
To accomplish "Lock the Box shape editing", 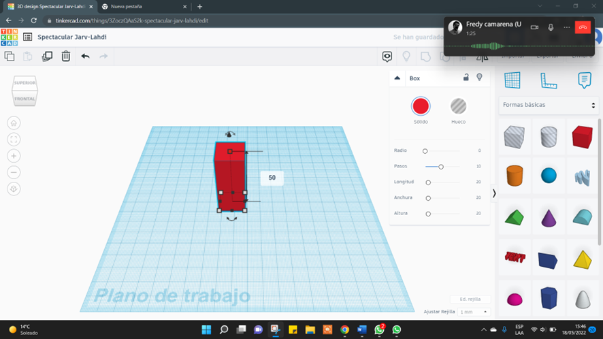I will (466, 78).
